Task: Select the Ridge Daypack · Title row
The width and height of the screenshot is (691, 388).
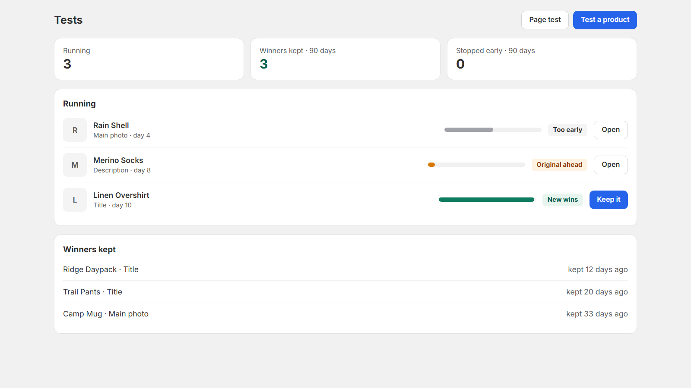Action: pyautogui.click(x=345, y=269)
